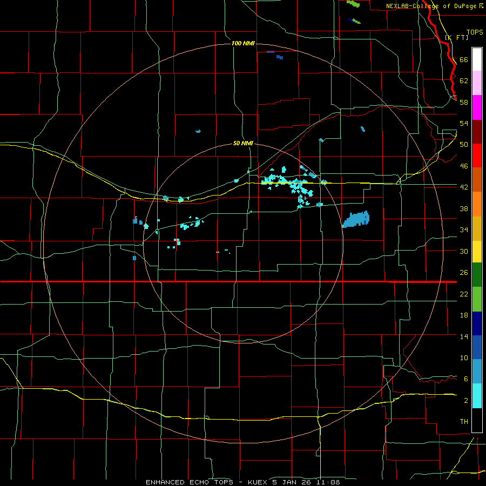Click the bright orange legend swatch
The height and width of the screenshot is (486, 486).
pyautogui.click(x=477, y=204)
